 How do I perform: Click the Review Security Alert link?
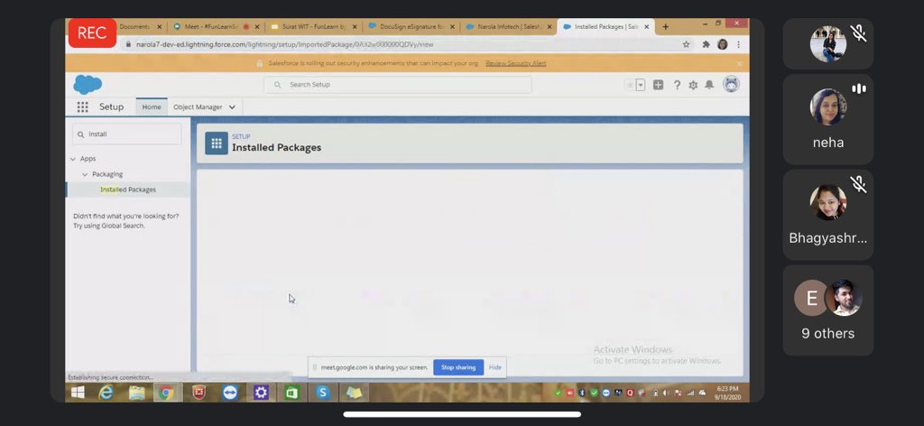coord(515,63)
